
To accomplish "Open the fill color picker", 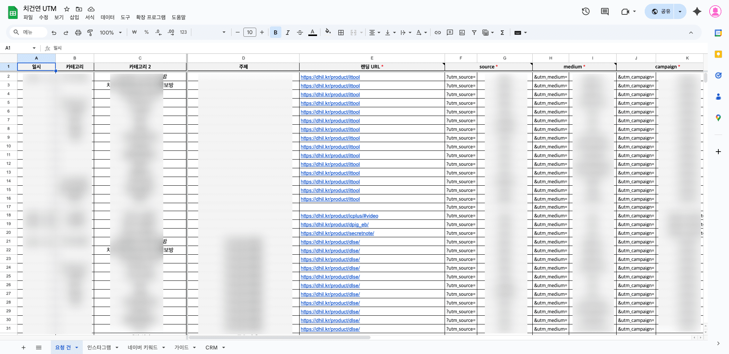I will coord(328,33).
